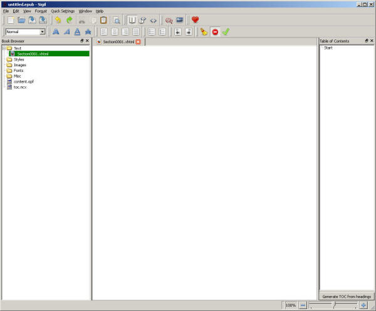Paste from the clipboard icon
Image resolution: width=376 pixels, height=311 pixels.
(x=103, y=21)
